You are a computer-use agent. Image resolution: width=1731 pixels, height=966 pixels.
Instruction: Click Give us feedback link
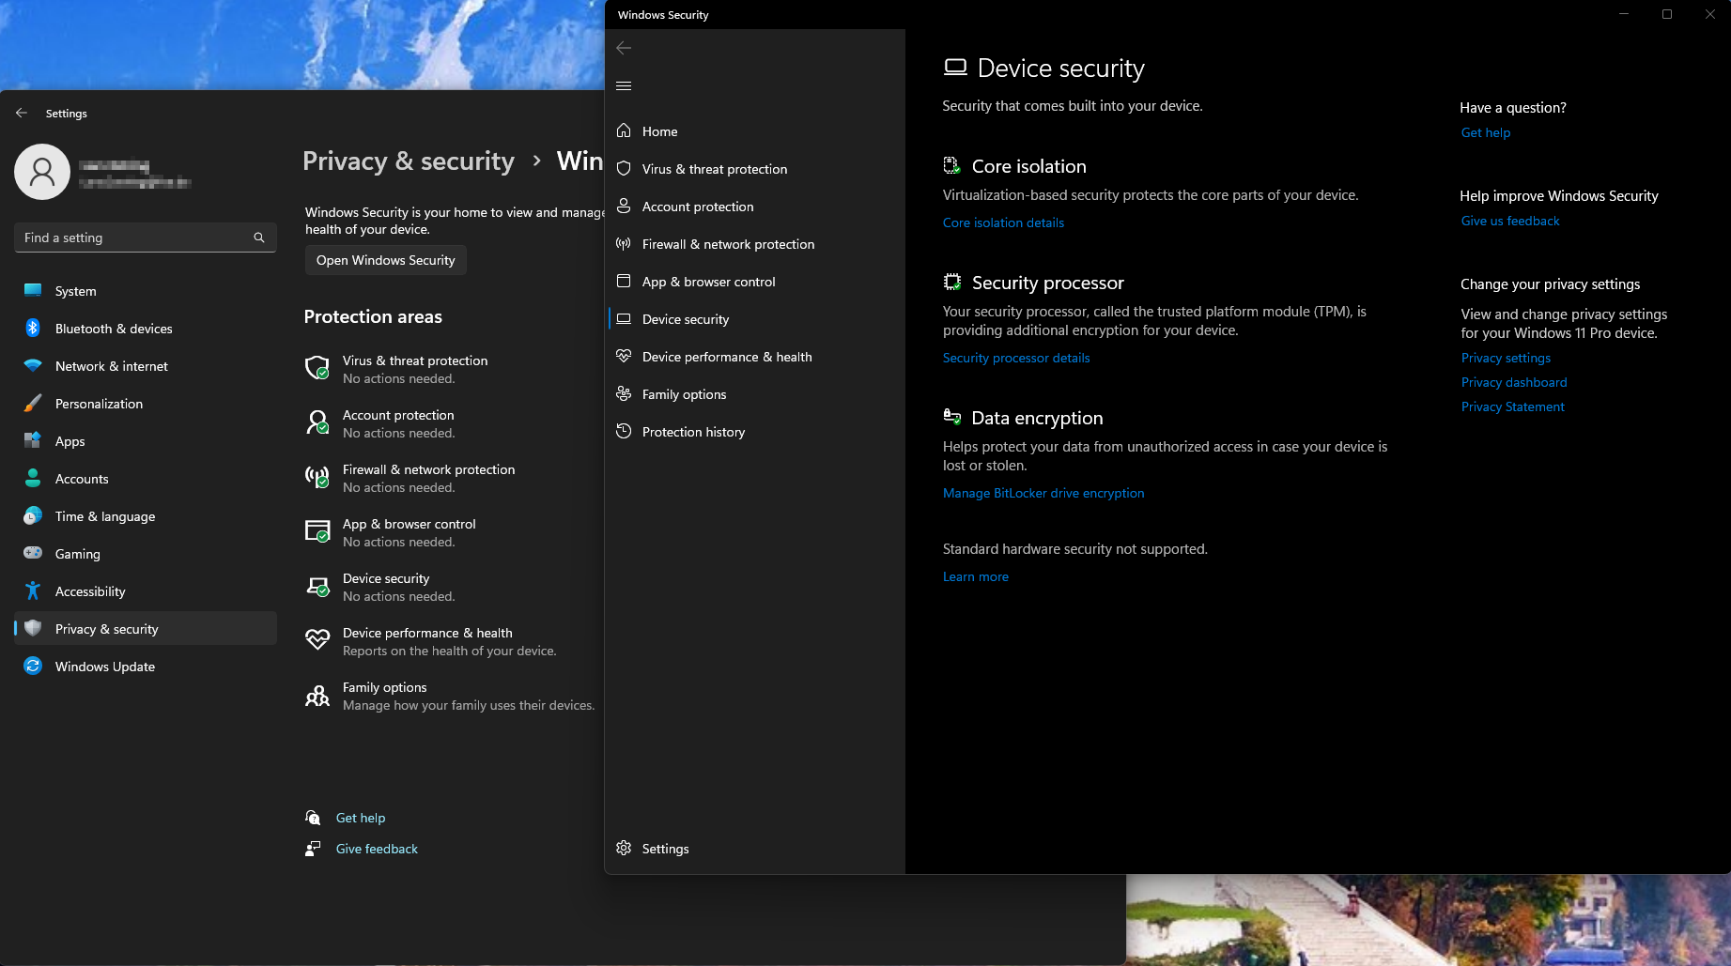tap(1510, 221)
